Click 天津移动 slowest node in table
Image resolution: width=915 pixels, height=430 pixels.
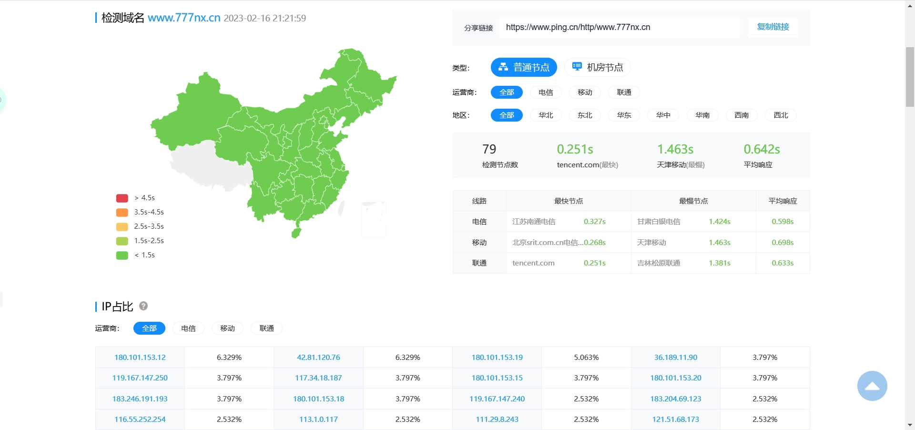click(651, 243)
